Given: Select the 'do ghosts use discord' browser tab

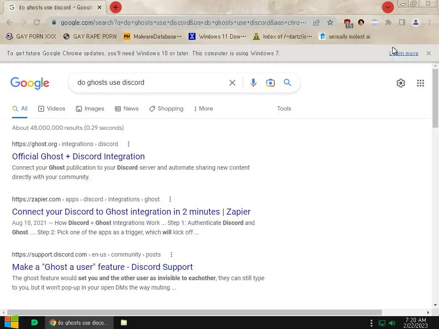Looking at the screenshot, I should (x=55, y=8).
